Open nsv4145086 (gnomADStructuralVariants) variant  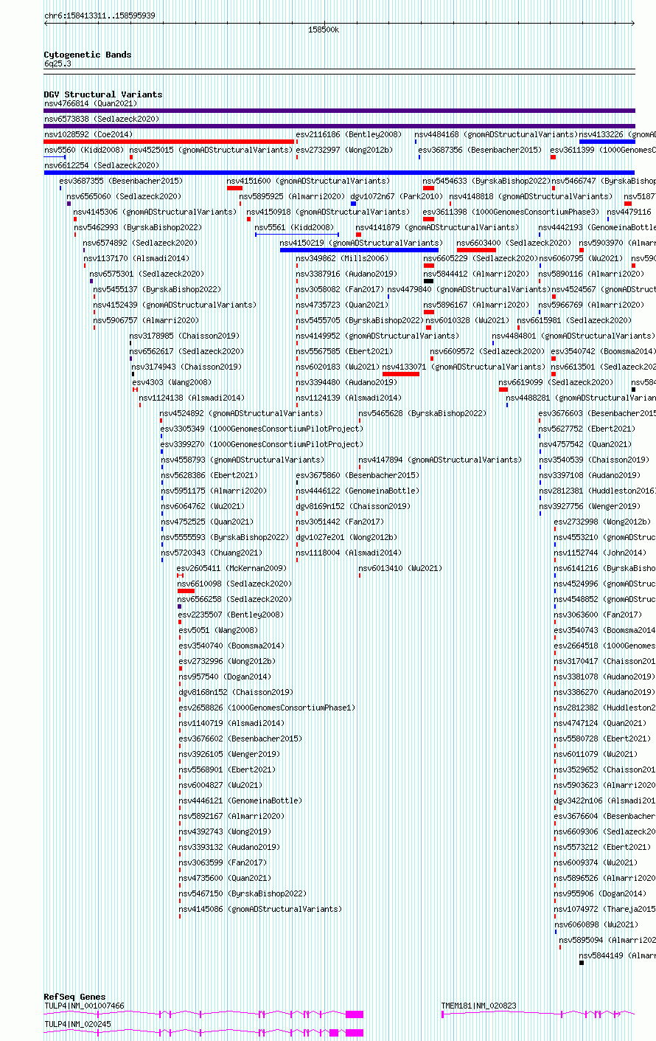tap(260, 909)
